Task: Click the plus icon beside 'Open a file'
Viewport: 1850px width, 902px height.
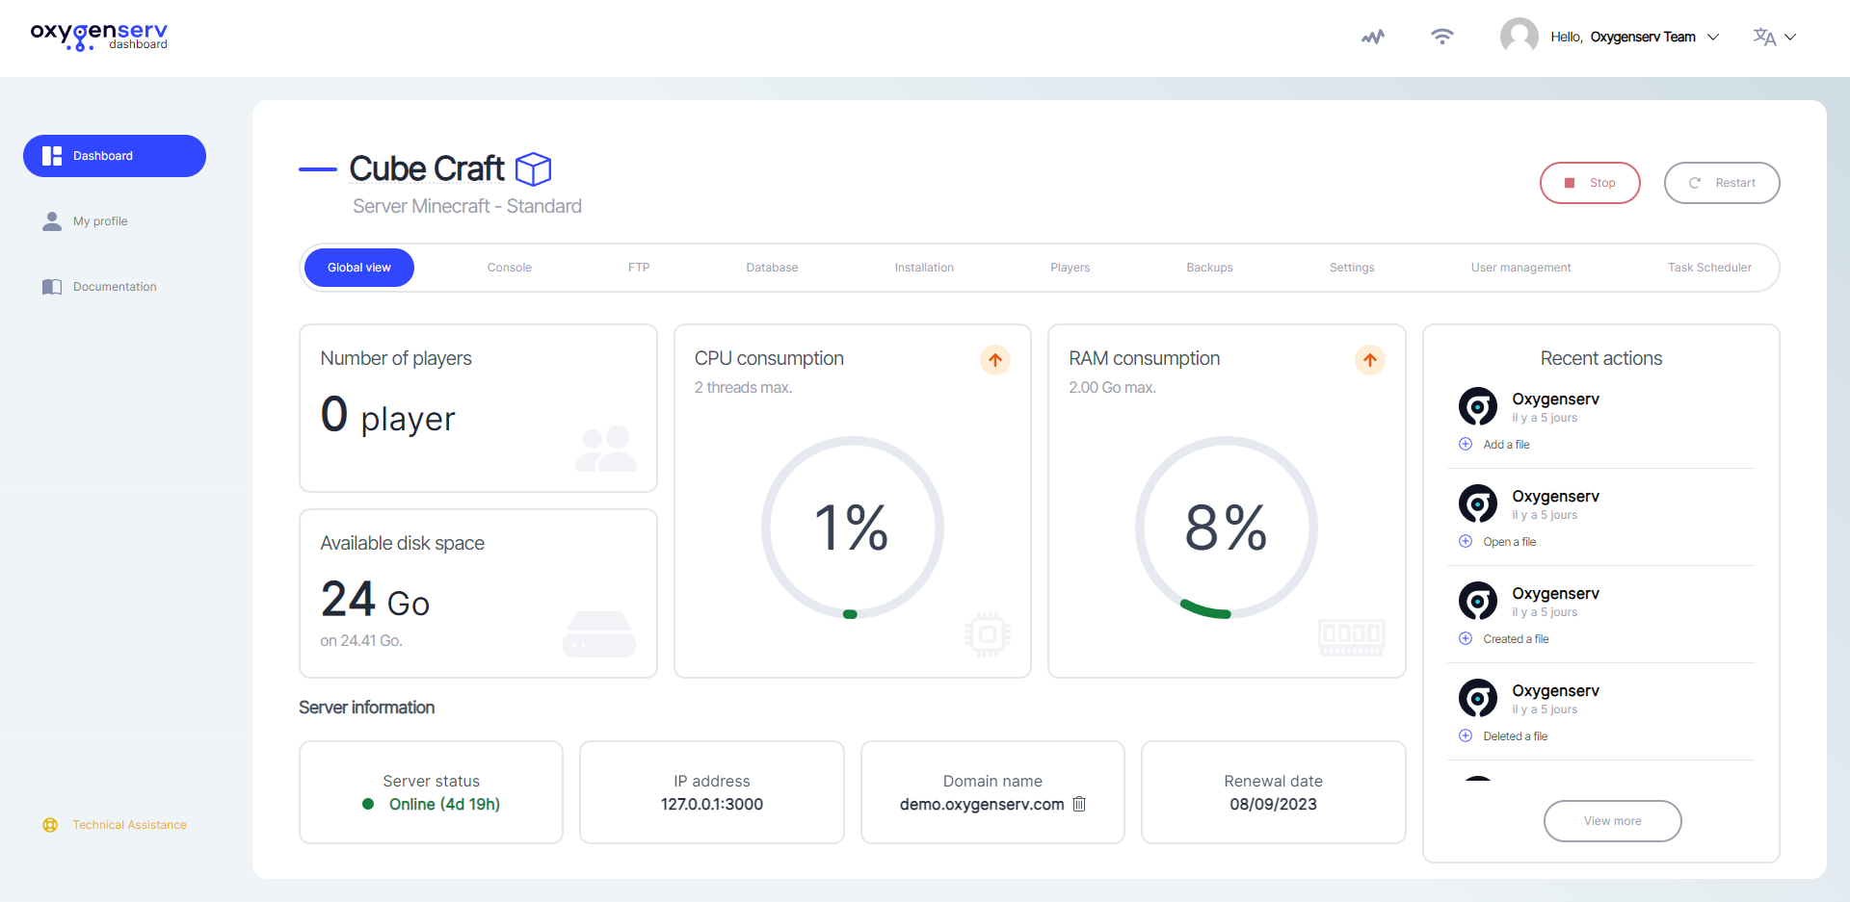Action: [x=1466, y=541]
